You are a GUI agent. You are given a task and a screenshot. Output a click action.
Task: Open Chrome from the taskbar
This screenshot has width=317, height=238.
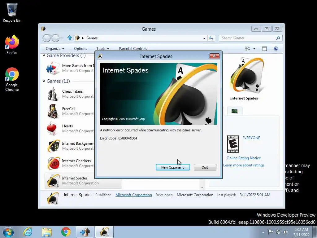[66, 232]
